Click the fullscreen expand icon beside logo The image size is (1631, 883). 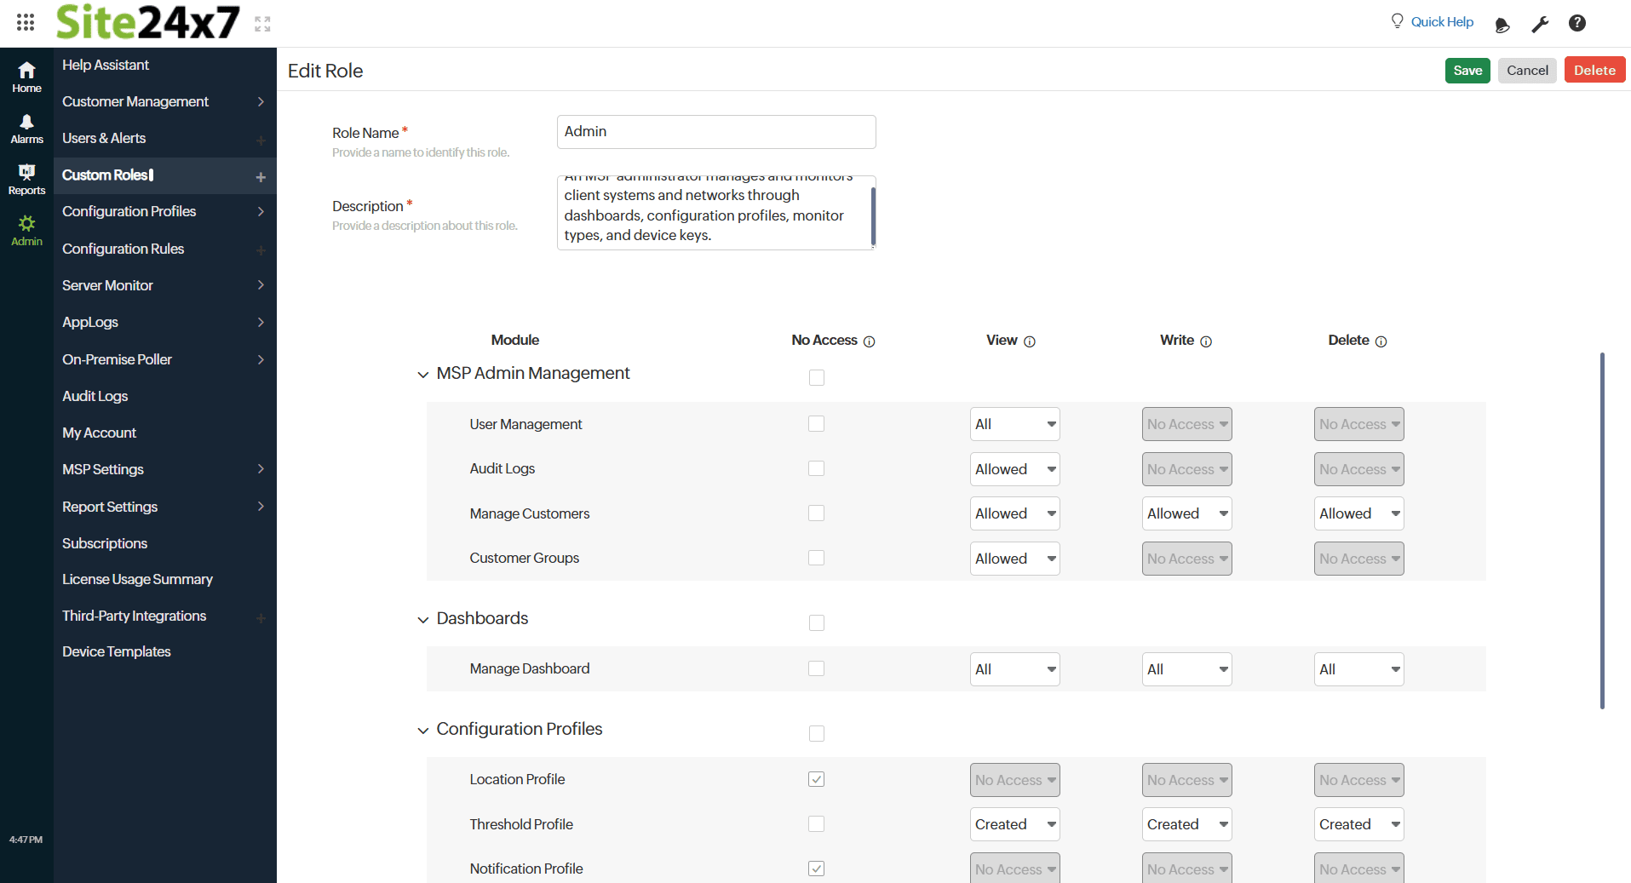pyautogui.click(x=262, y=24)
